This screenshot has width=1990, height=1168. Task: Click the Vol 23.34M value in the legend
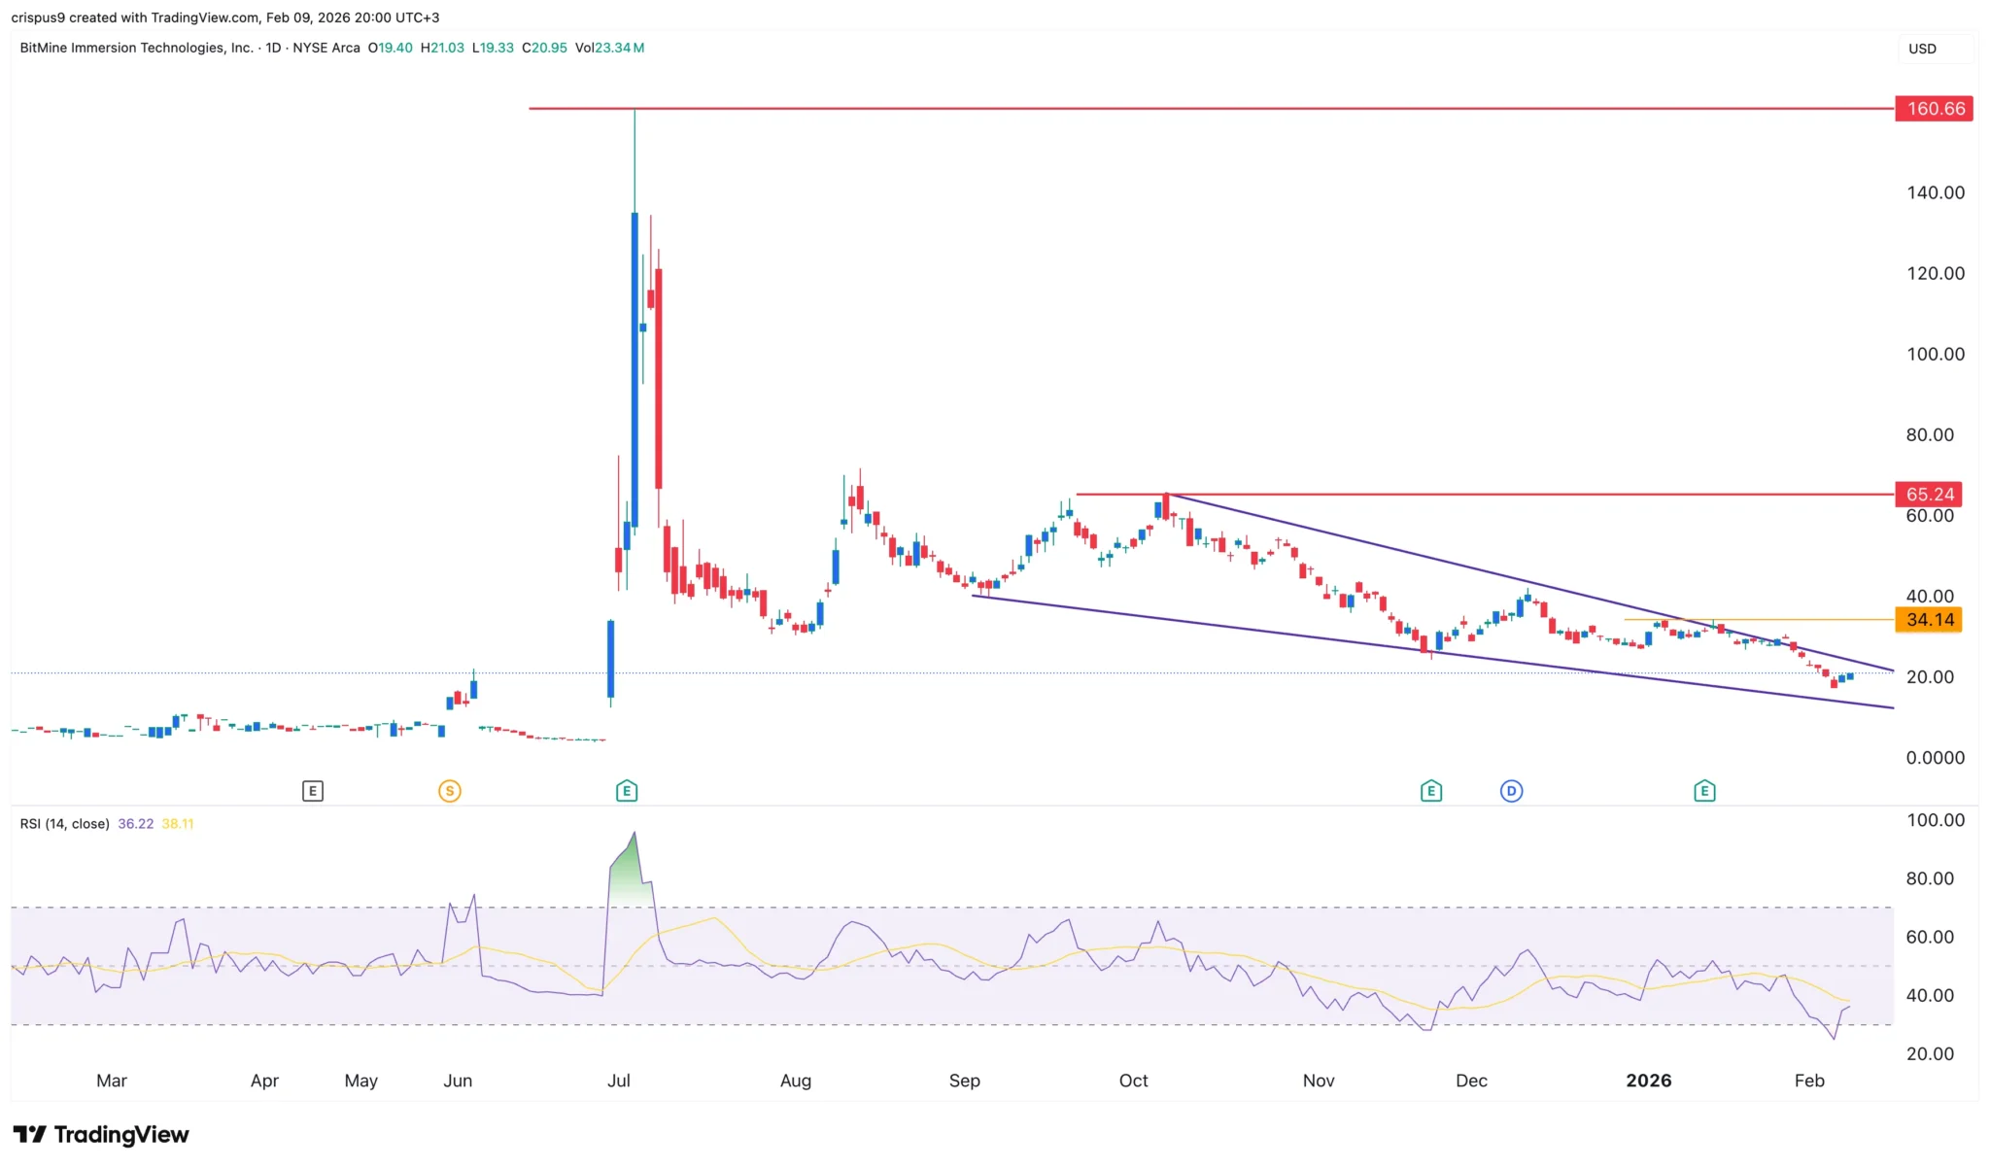tap(609, 47)
